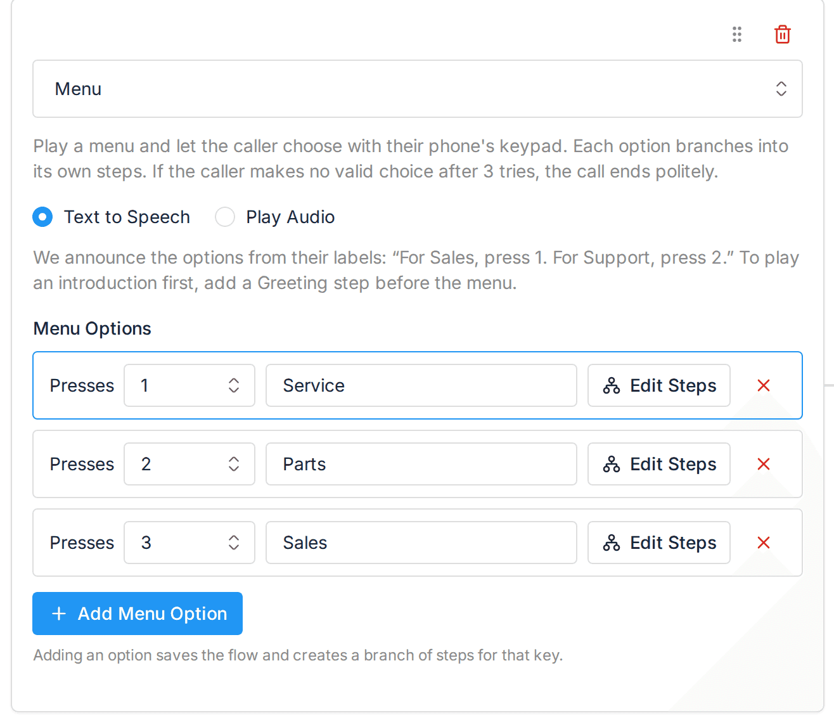The height and width of the screenshot is (720, 834).
Task: Click the "Presses" label in the Parts row
Action: click(82, 464)
